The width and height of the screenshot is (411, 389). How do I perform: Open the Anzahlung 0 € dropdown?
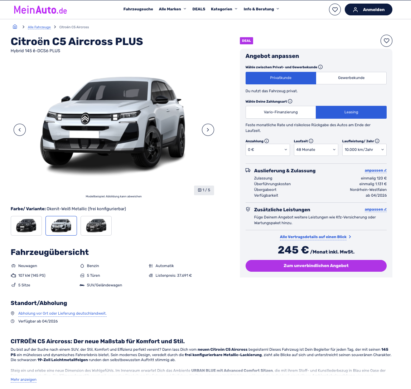(268, 150)
